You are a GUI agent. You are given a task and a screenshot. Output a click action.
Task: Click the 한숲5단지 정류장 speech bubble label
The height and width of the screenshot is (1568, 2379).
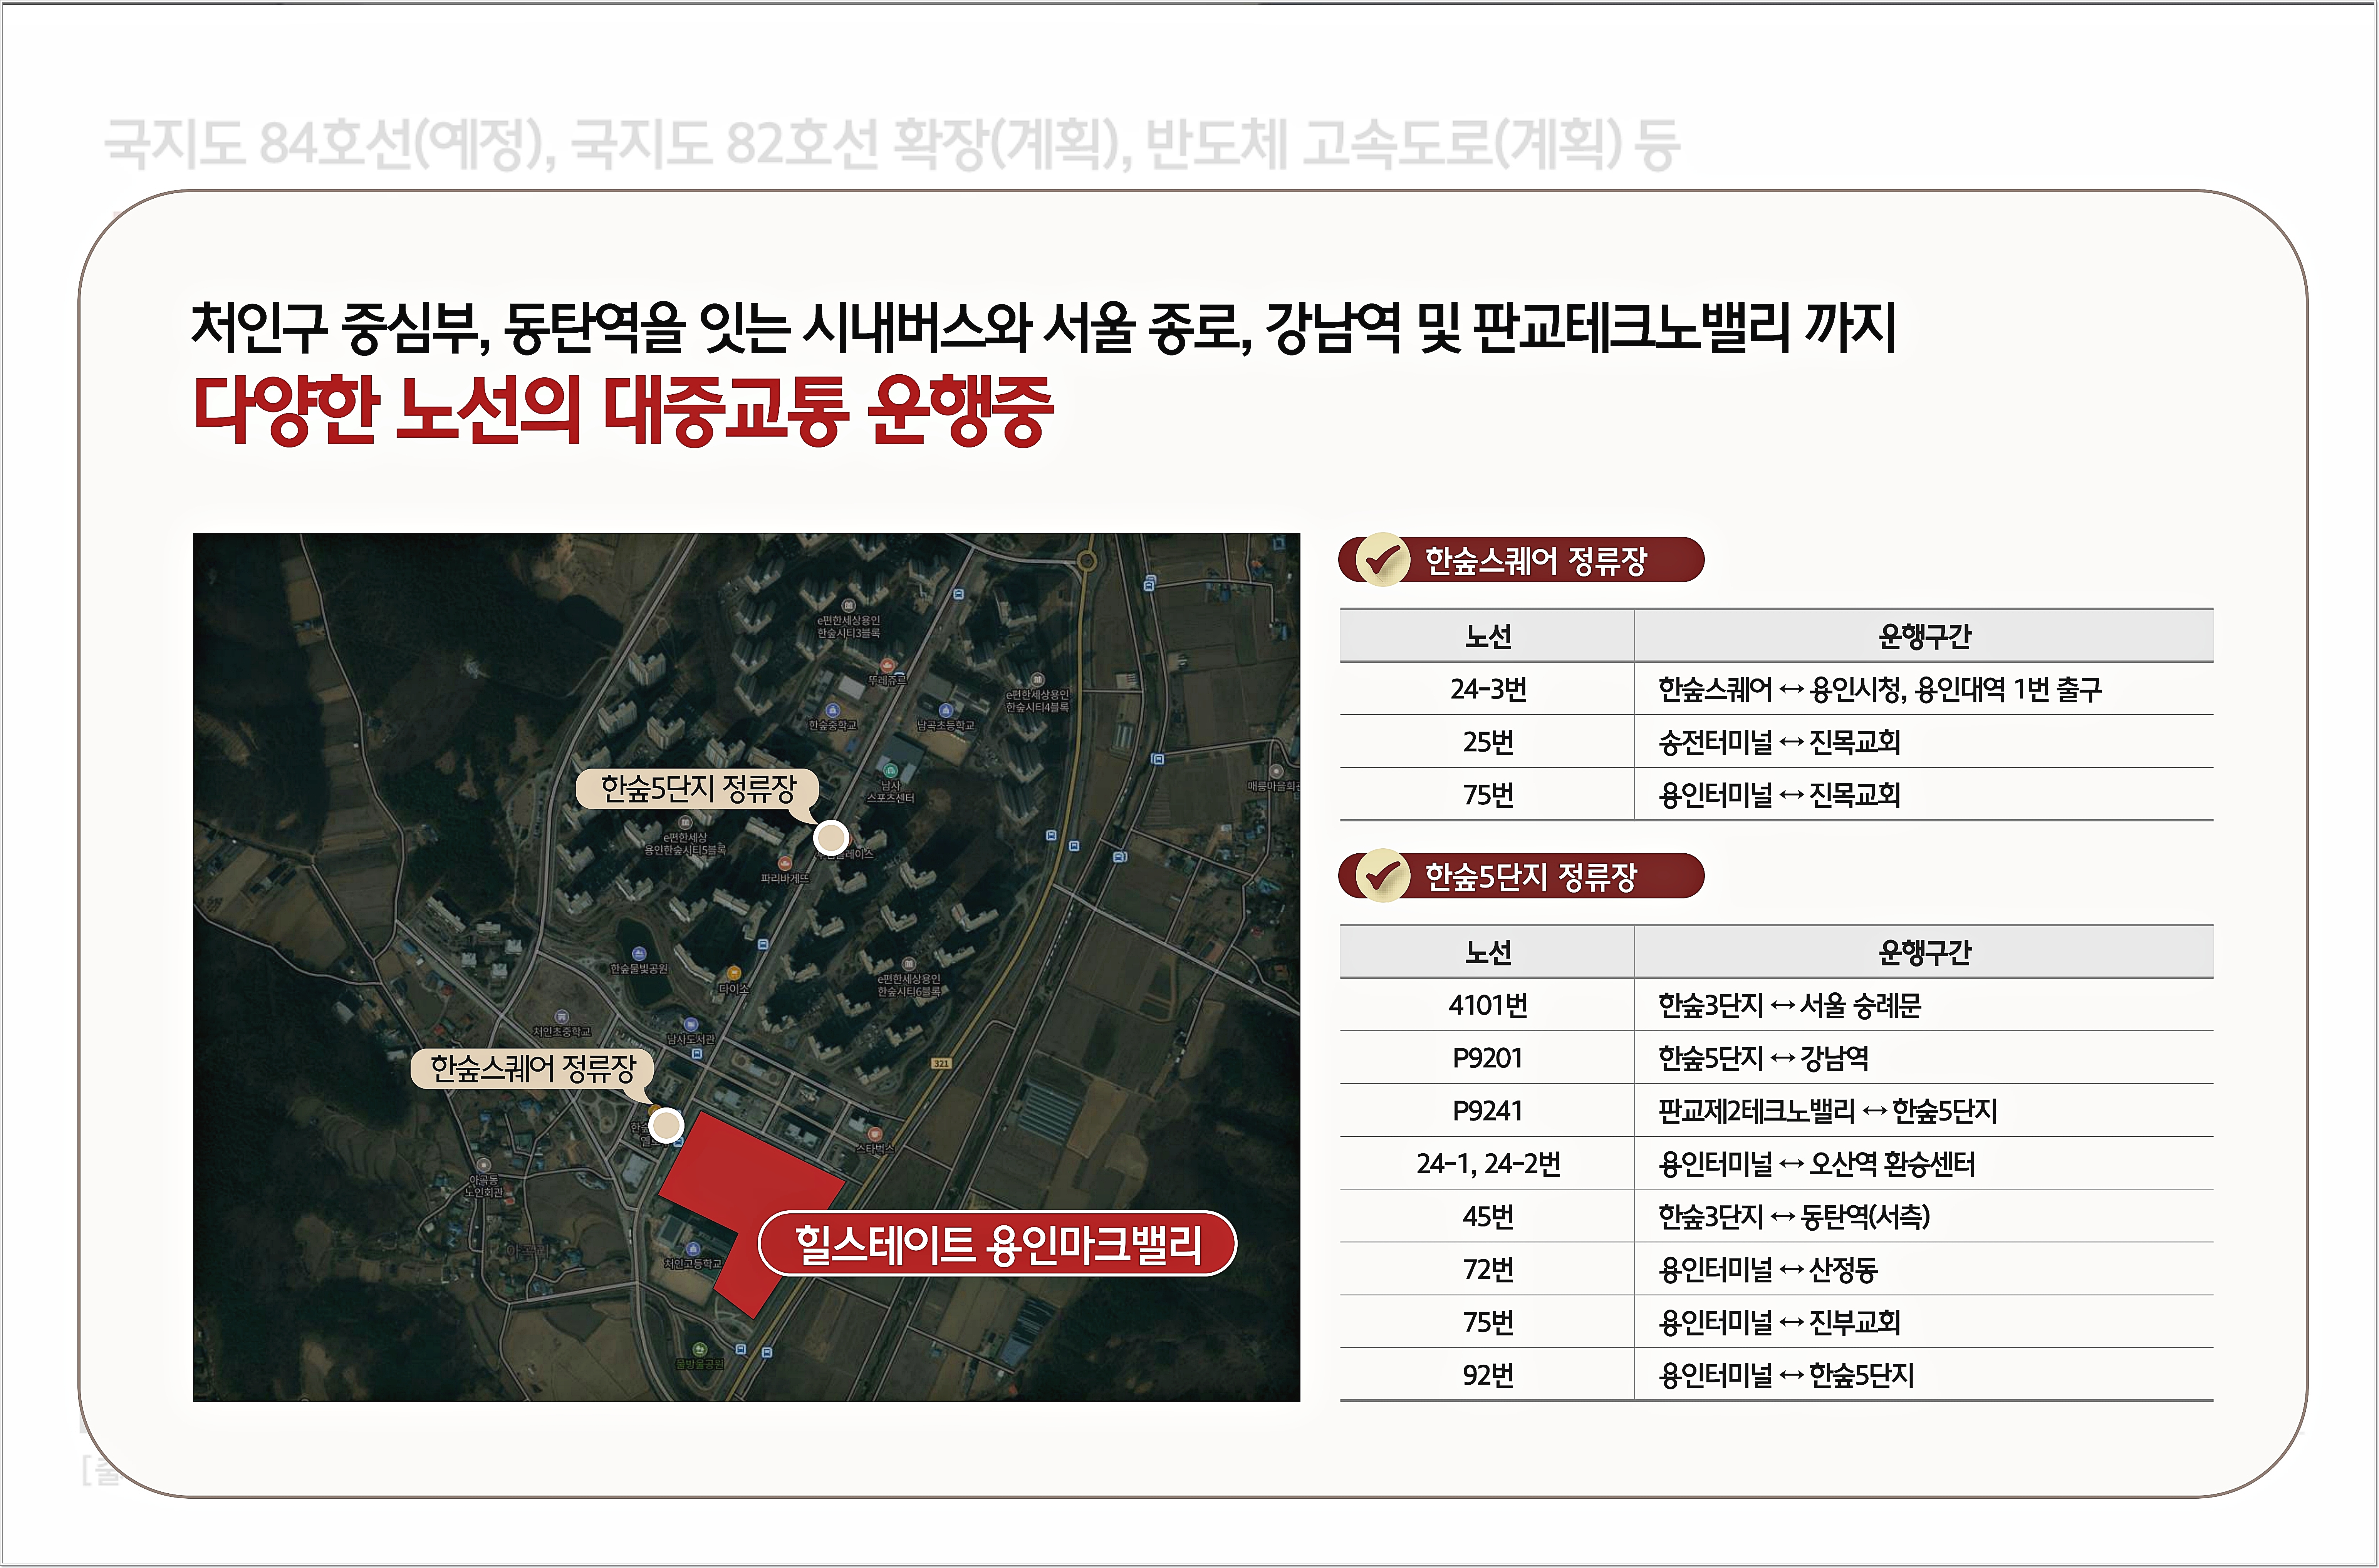click(x=697, y=789)
